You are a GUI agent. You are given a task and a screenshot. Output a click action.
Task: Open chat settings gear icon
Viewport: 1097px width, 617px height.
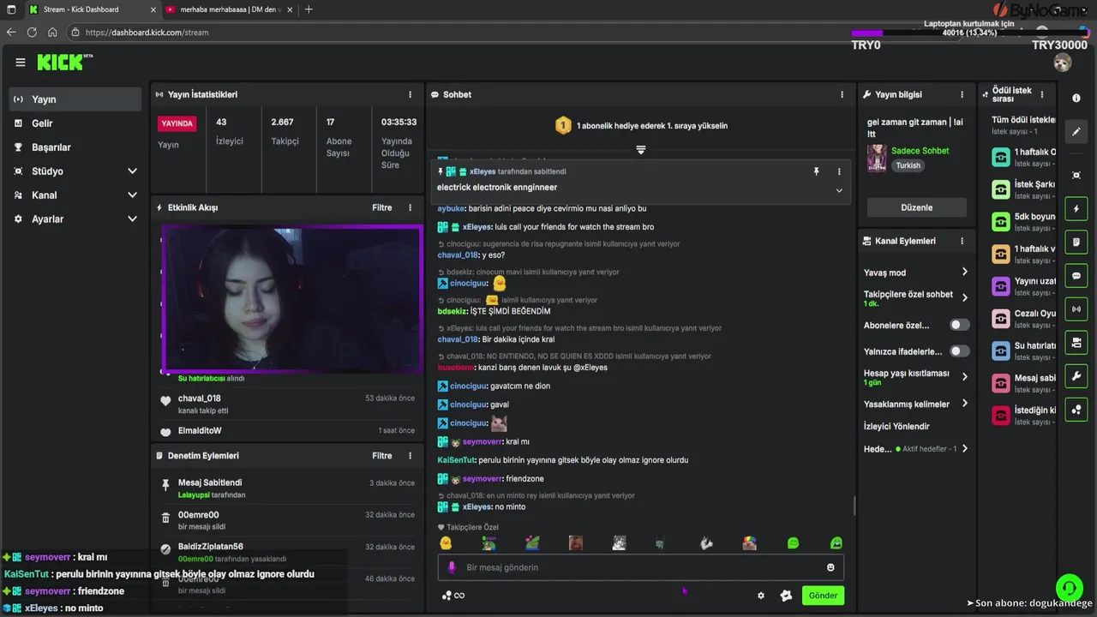[x=760, y=596]
